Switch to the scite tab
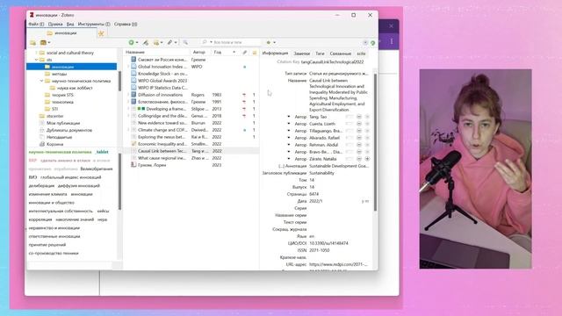The width and height of the screenshot is (562, 316). (361, 54)
